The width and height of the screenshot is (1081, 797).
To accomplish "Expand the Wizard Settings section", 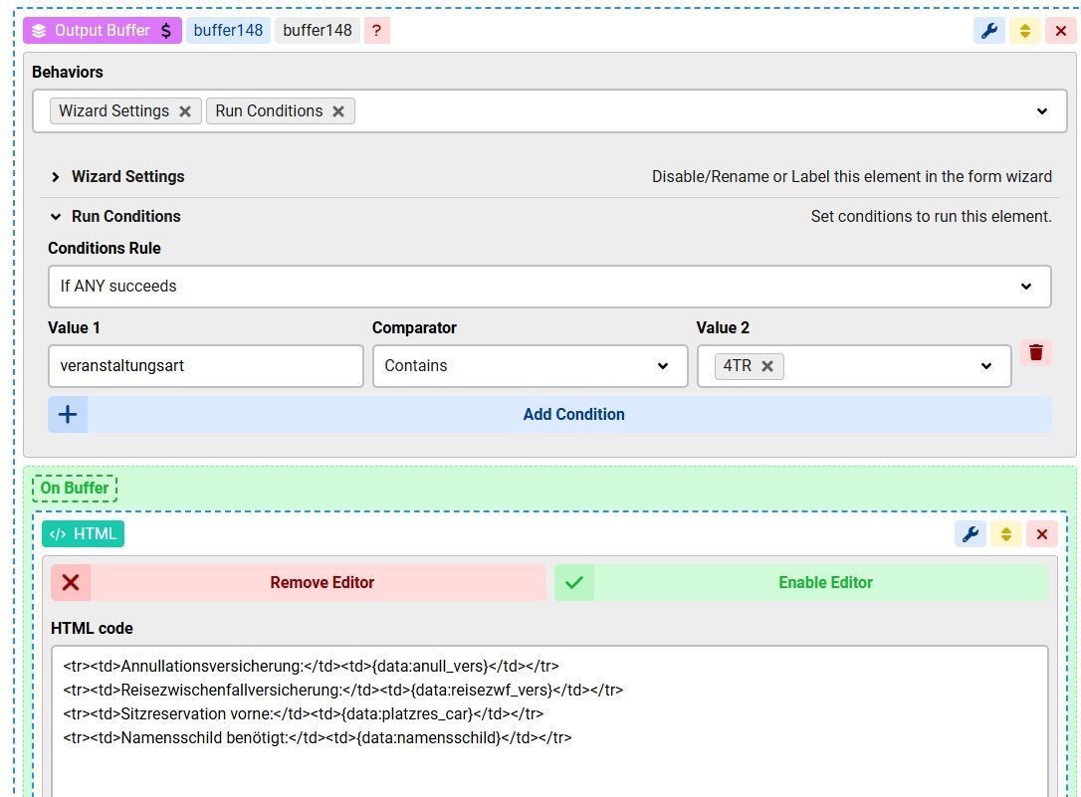I will pyautogui.click(x=127, y=177).
